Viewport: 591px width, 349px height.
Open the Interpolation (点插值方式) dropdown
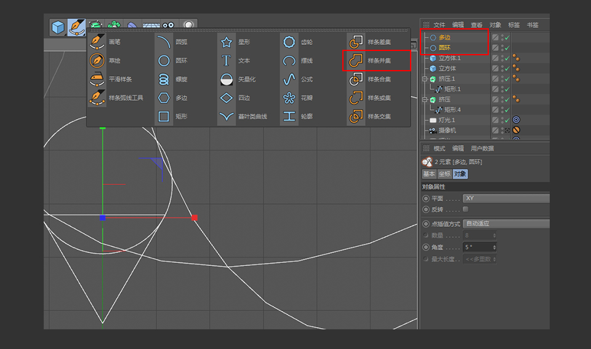pos(505,224)
